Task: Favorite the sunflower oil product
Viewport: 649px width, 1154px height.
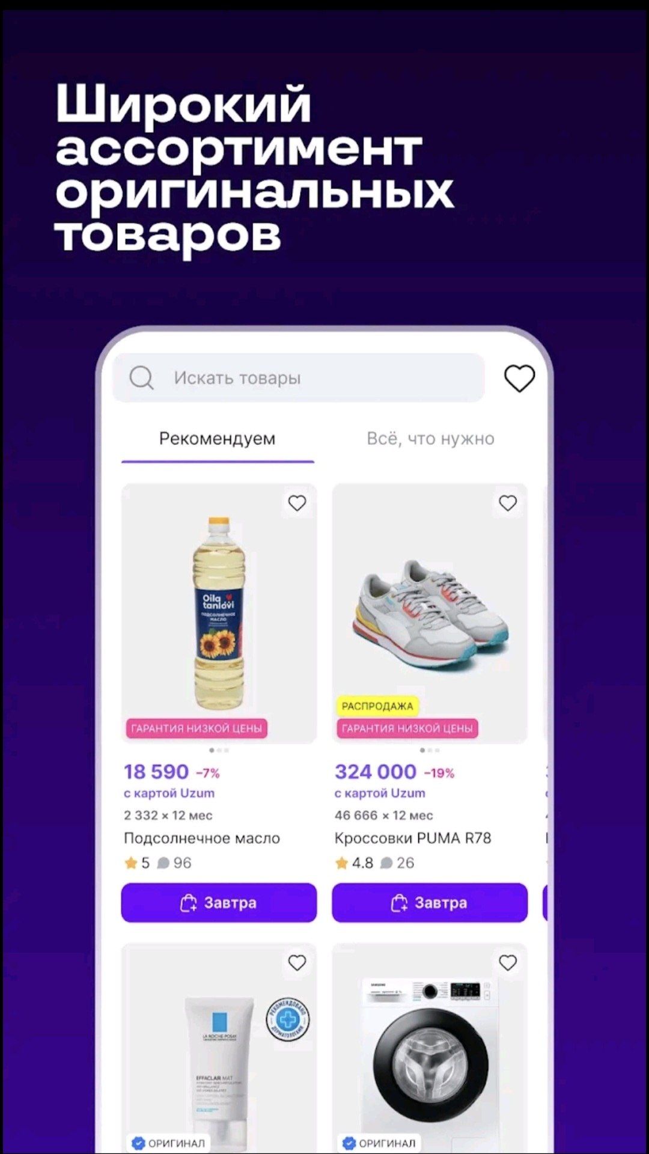Action: coord(297,503)
